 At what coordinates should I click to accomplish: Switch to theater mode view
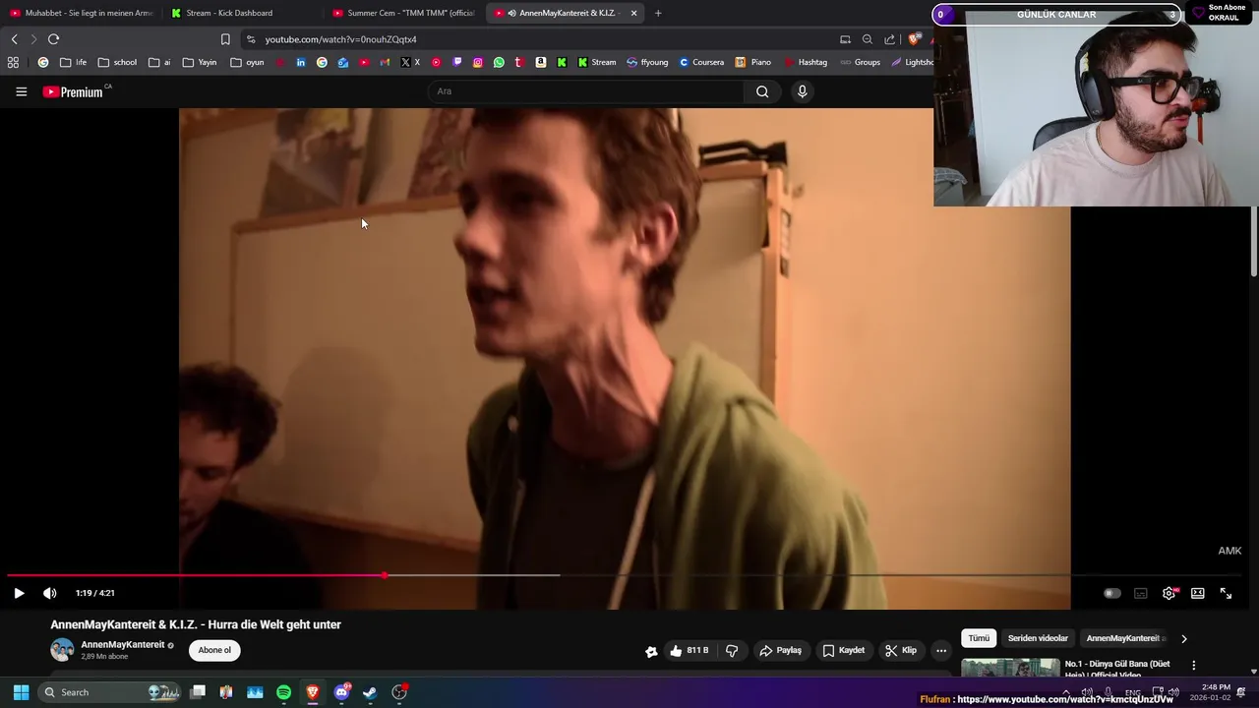pyautogui.click(x=1197, y=593)
